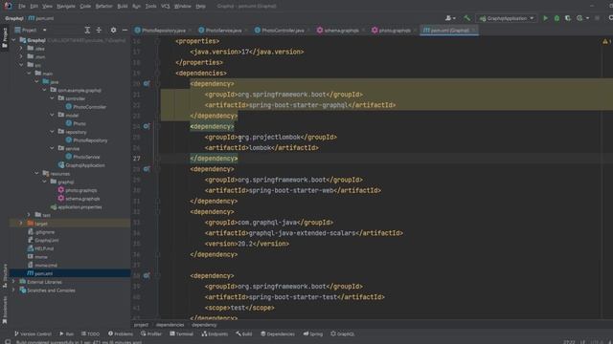Open the Refactor menu
The image size is (613, 344).
pos(104,7)
